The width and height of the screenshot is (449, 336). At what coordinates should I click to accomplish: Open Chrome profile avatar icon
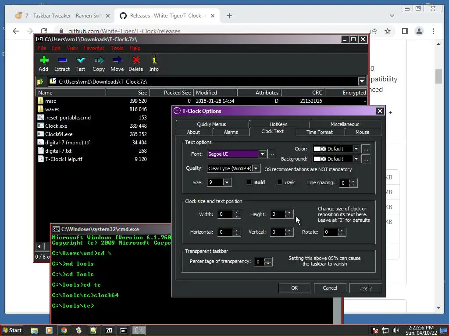coord(419,31)
